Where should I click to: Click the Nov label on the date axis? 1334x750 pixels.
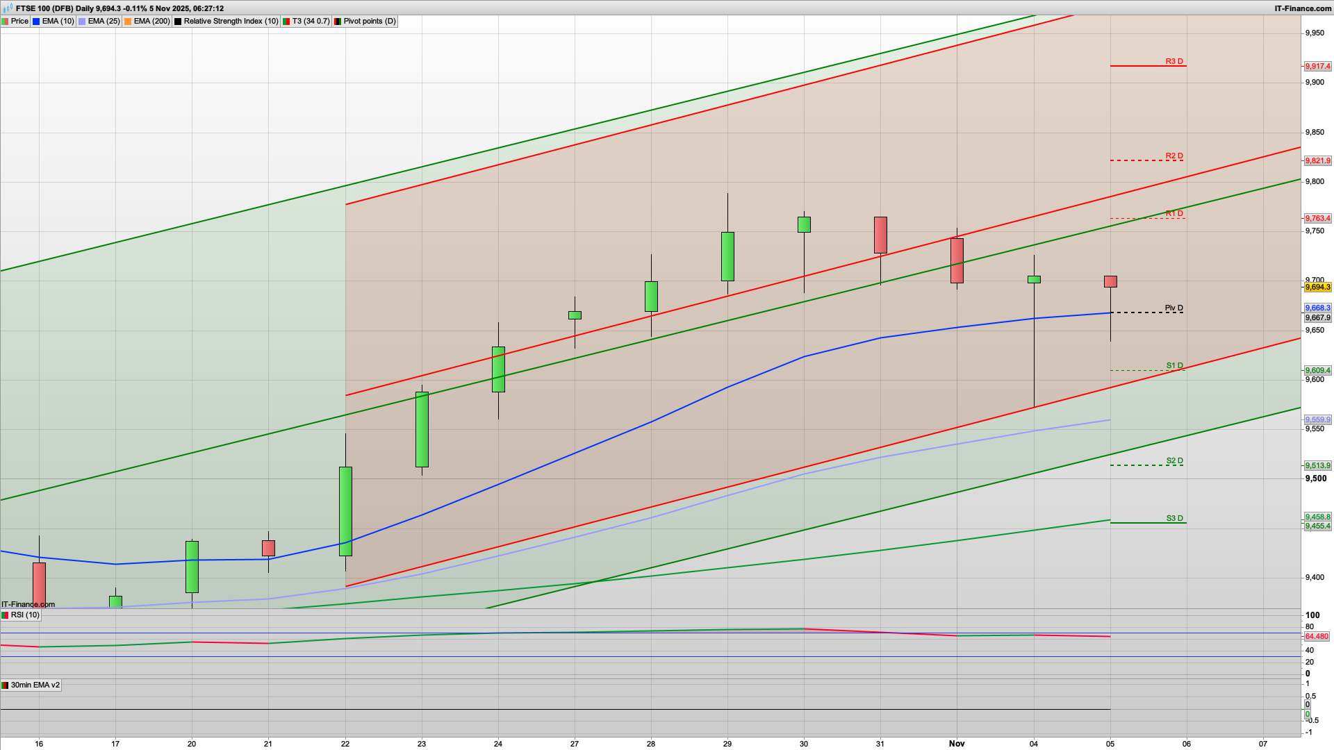click(x=957, y=743)
